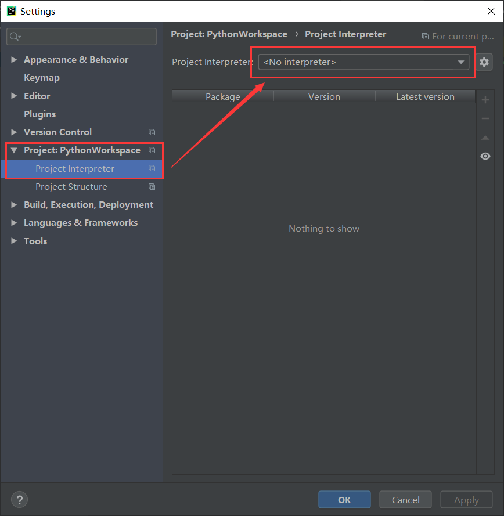Open the Project Interpreter dropdown
This screenshot has height=516, width=504.
(363, 62)
